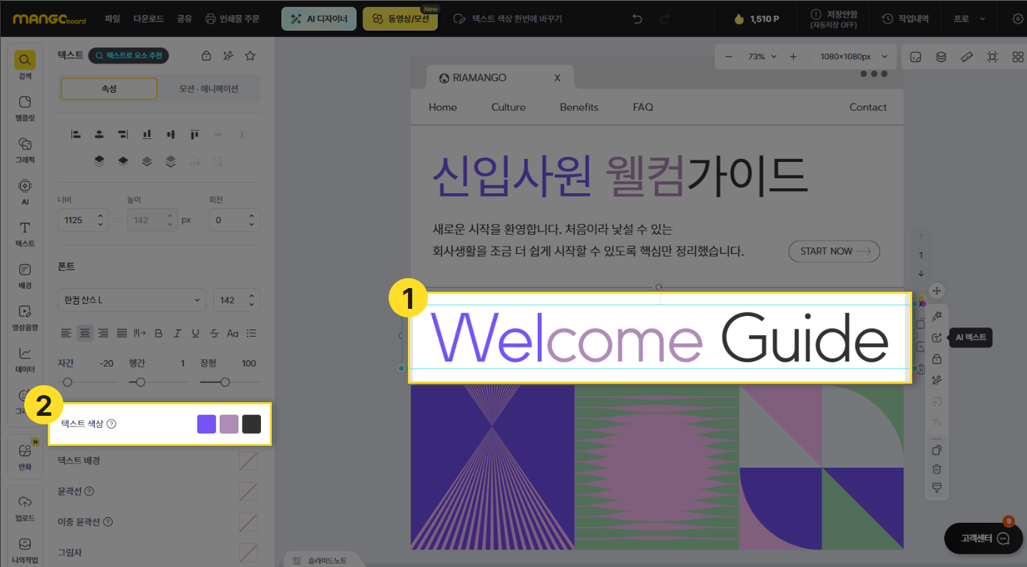
Task: Open the 고객센터 support chat button
Action: point(983,538)
